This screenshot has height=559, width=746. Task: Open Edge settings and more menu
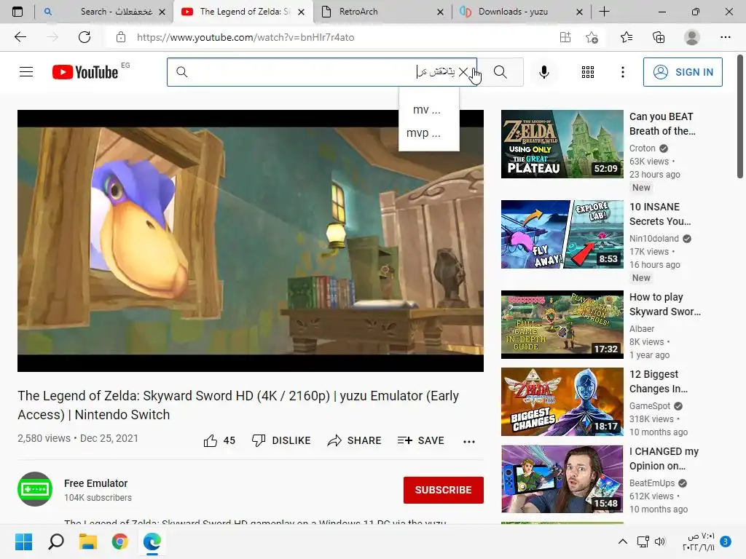[725, 37]
